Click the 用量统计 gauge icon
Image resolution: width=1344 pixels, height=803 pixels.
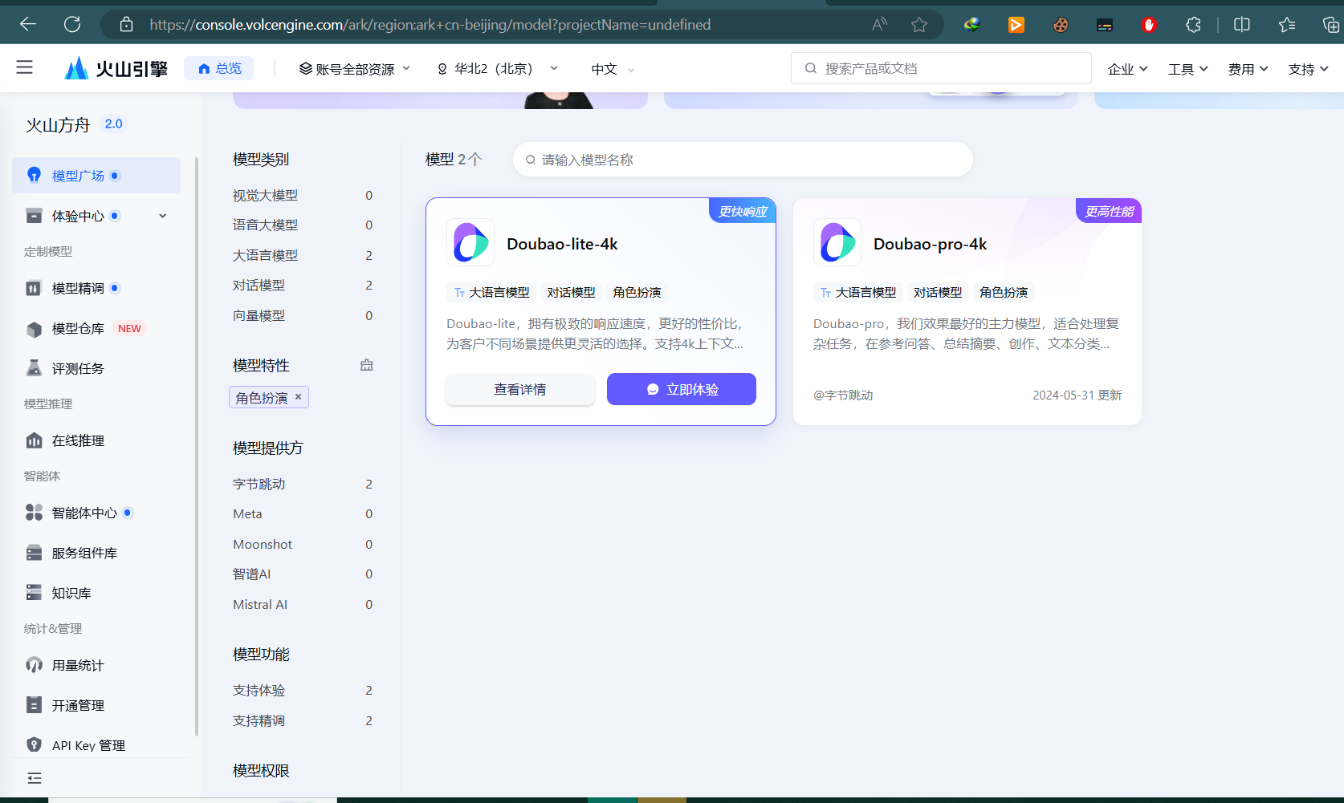click(34, 665)
